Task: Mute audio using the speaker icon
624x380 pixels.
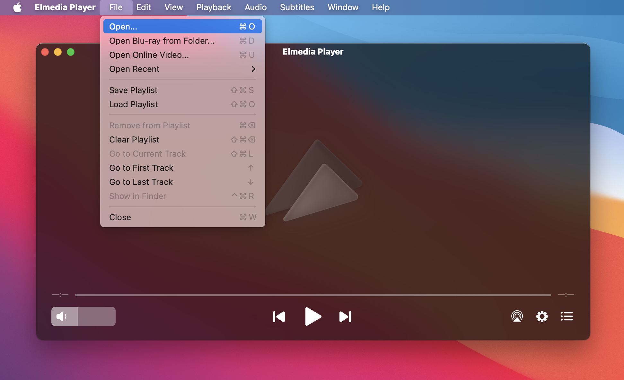Action: coord(61,317)
